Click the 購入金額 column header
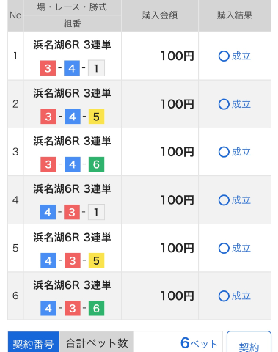The height and width of the screenshot is (352, 278). (160, 15)
